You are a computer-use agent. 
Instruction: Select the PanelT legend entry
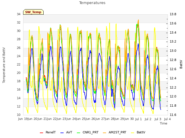(48, 132)
